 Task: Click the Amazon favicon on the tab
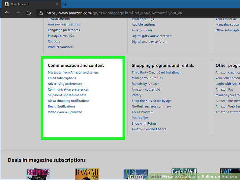7,4
